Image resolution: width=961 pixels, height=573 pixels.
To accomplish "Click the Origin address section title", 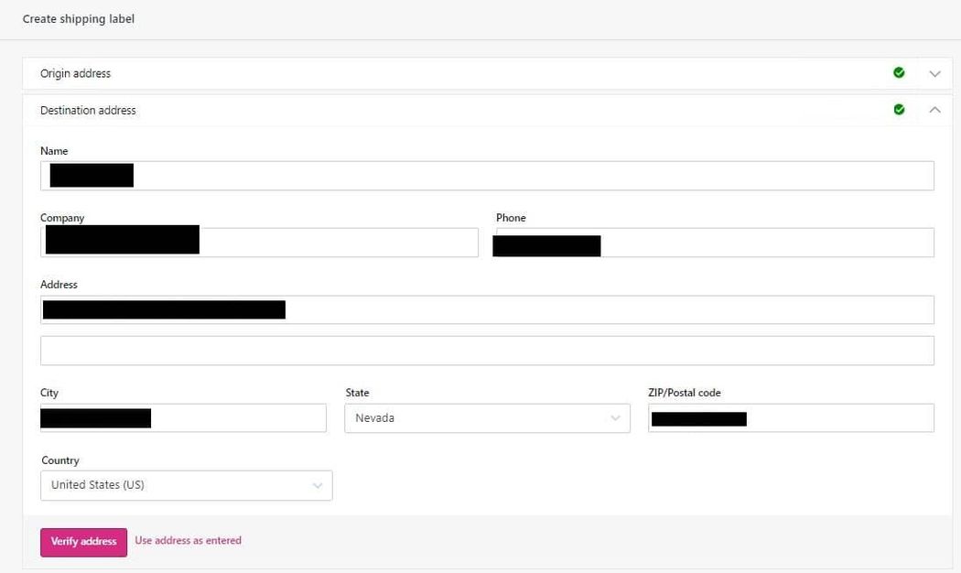I will coord(75,73).
